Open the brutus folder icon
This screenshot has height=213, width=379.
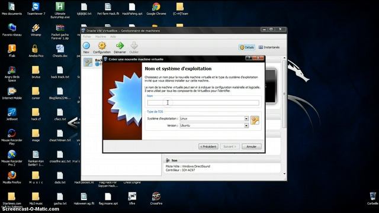coord(36,72)
